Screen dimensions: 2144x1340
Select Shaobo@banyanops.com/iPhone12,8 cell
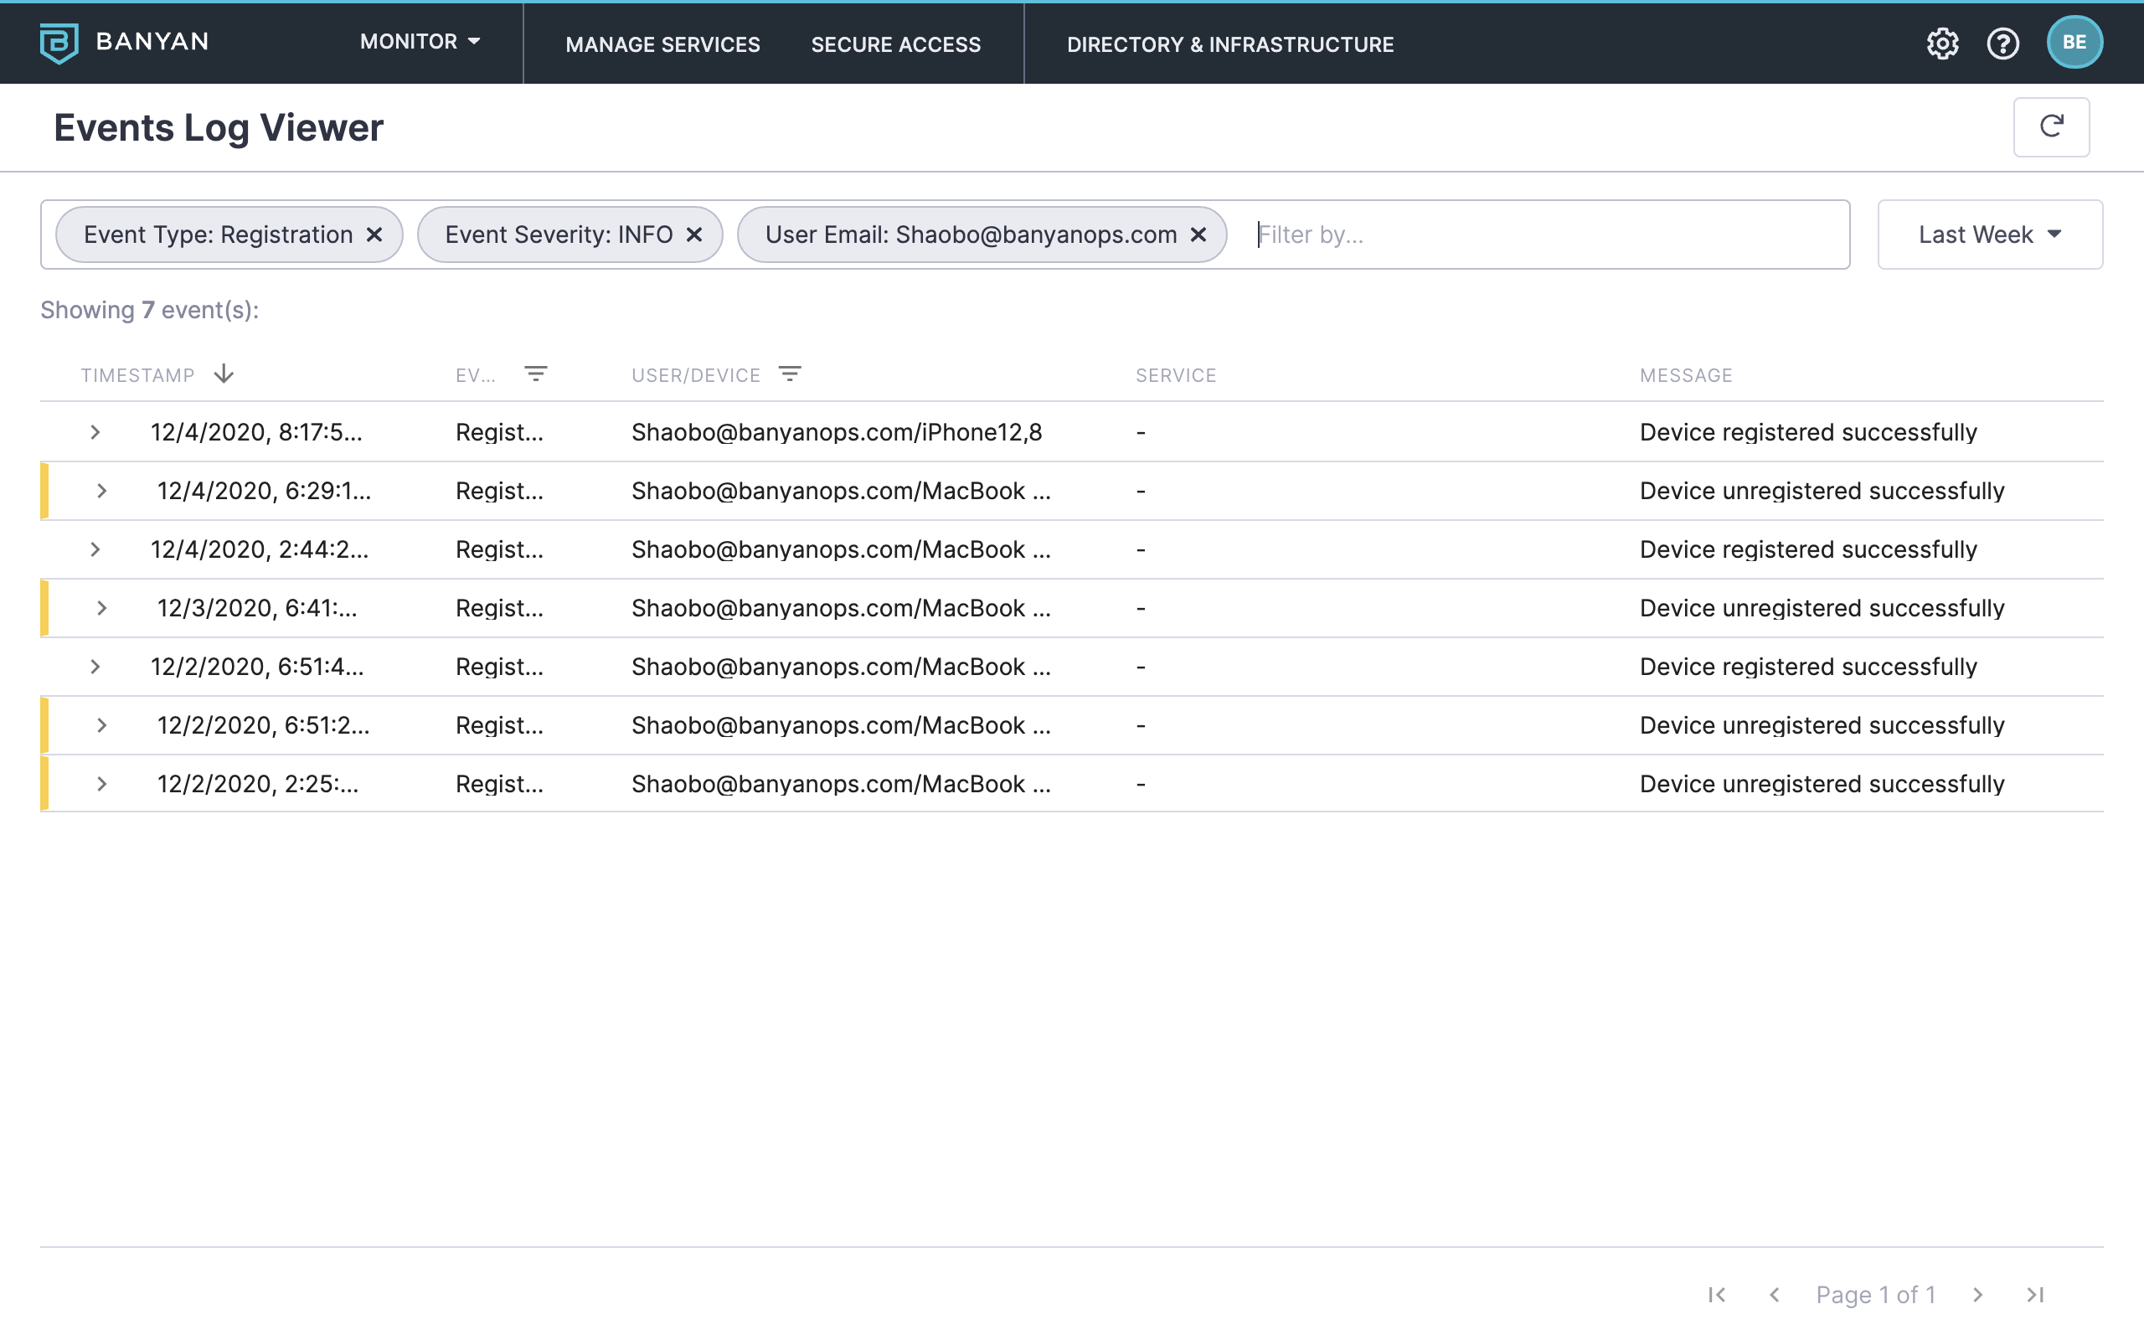[x=837, y=432]
